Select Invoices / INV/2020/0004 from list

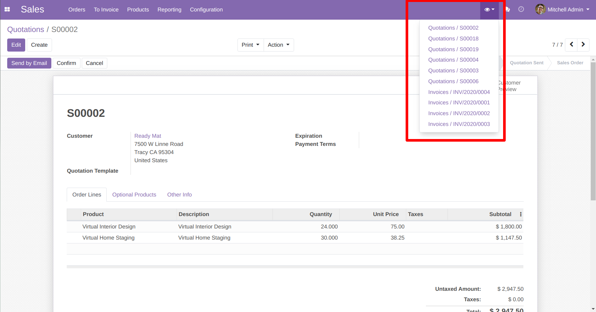(459, 92)
